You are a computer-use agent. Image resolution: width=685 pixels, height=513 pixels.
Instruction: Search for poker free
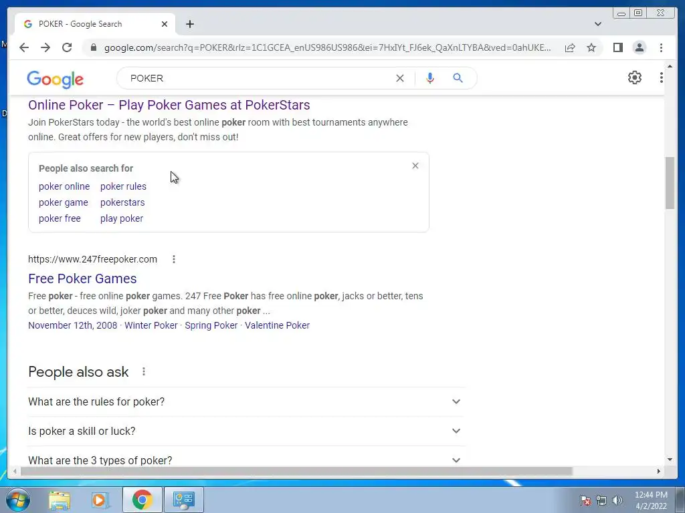coord(60,218)
